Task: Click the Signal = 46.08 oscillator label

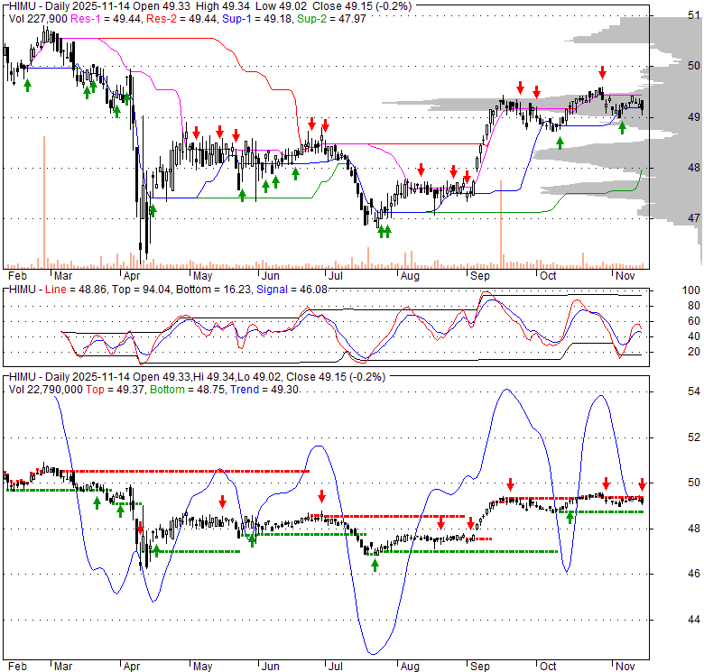Action: pos(292,290)
